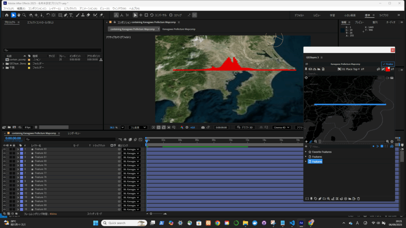Image resolution: width=406 pixels, height=228 pixels.
Task: Delete selected item with Project panel trash icon
Action: 36,127
